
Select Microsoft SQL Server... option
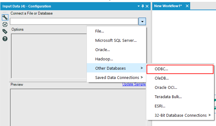pos(116,41)
